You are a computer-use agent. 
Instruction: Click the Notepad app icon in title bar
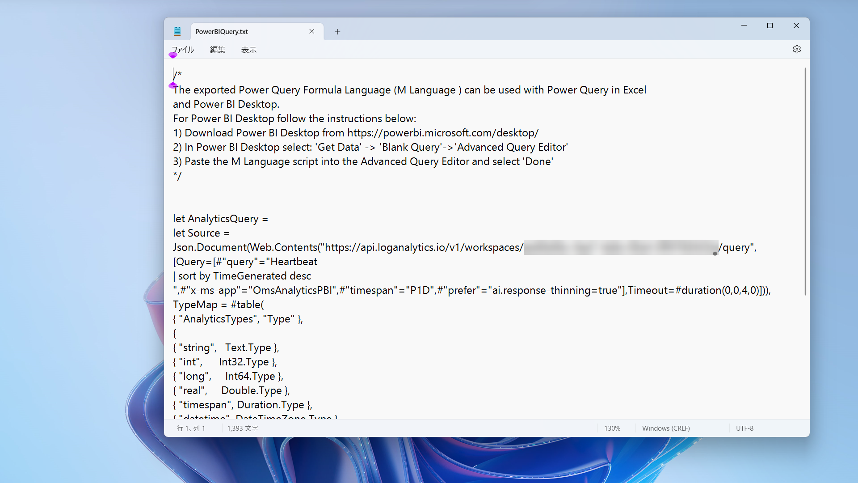tap(177, 31)
